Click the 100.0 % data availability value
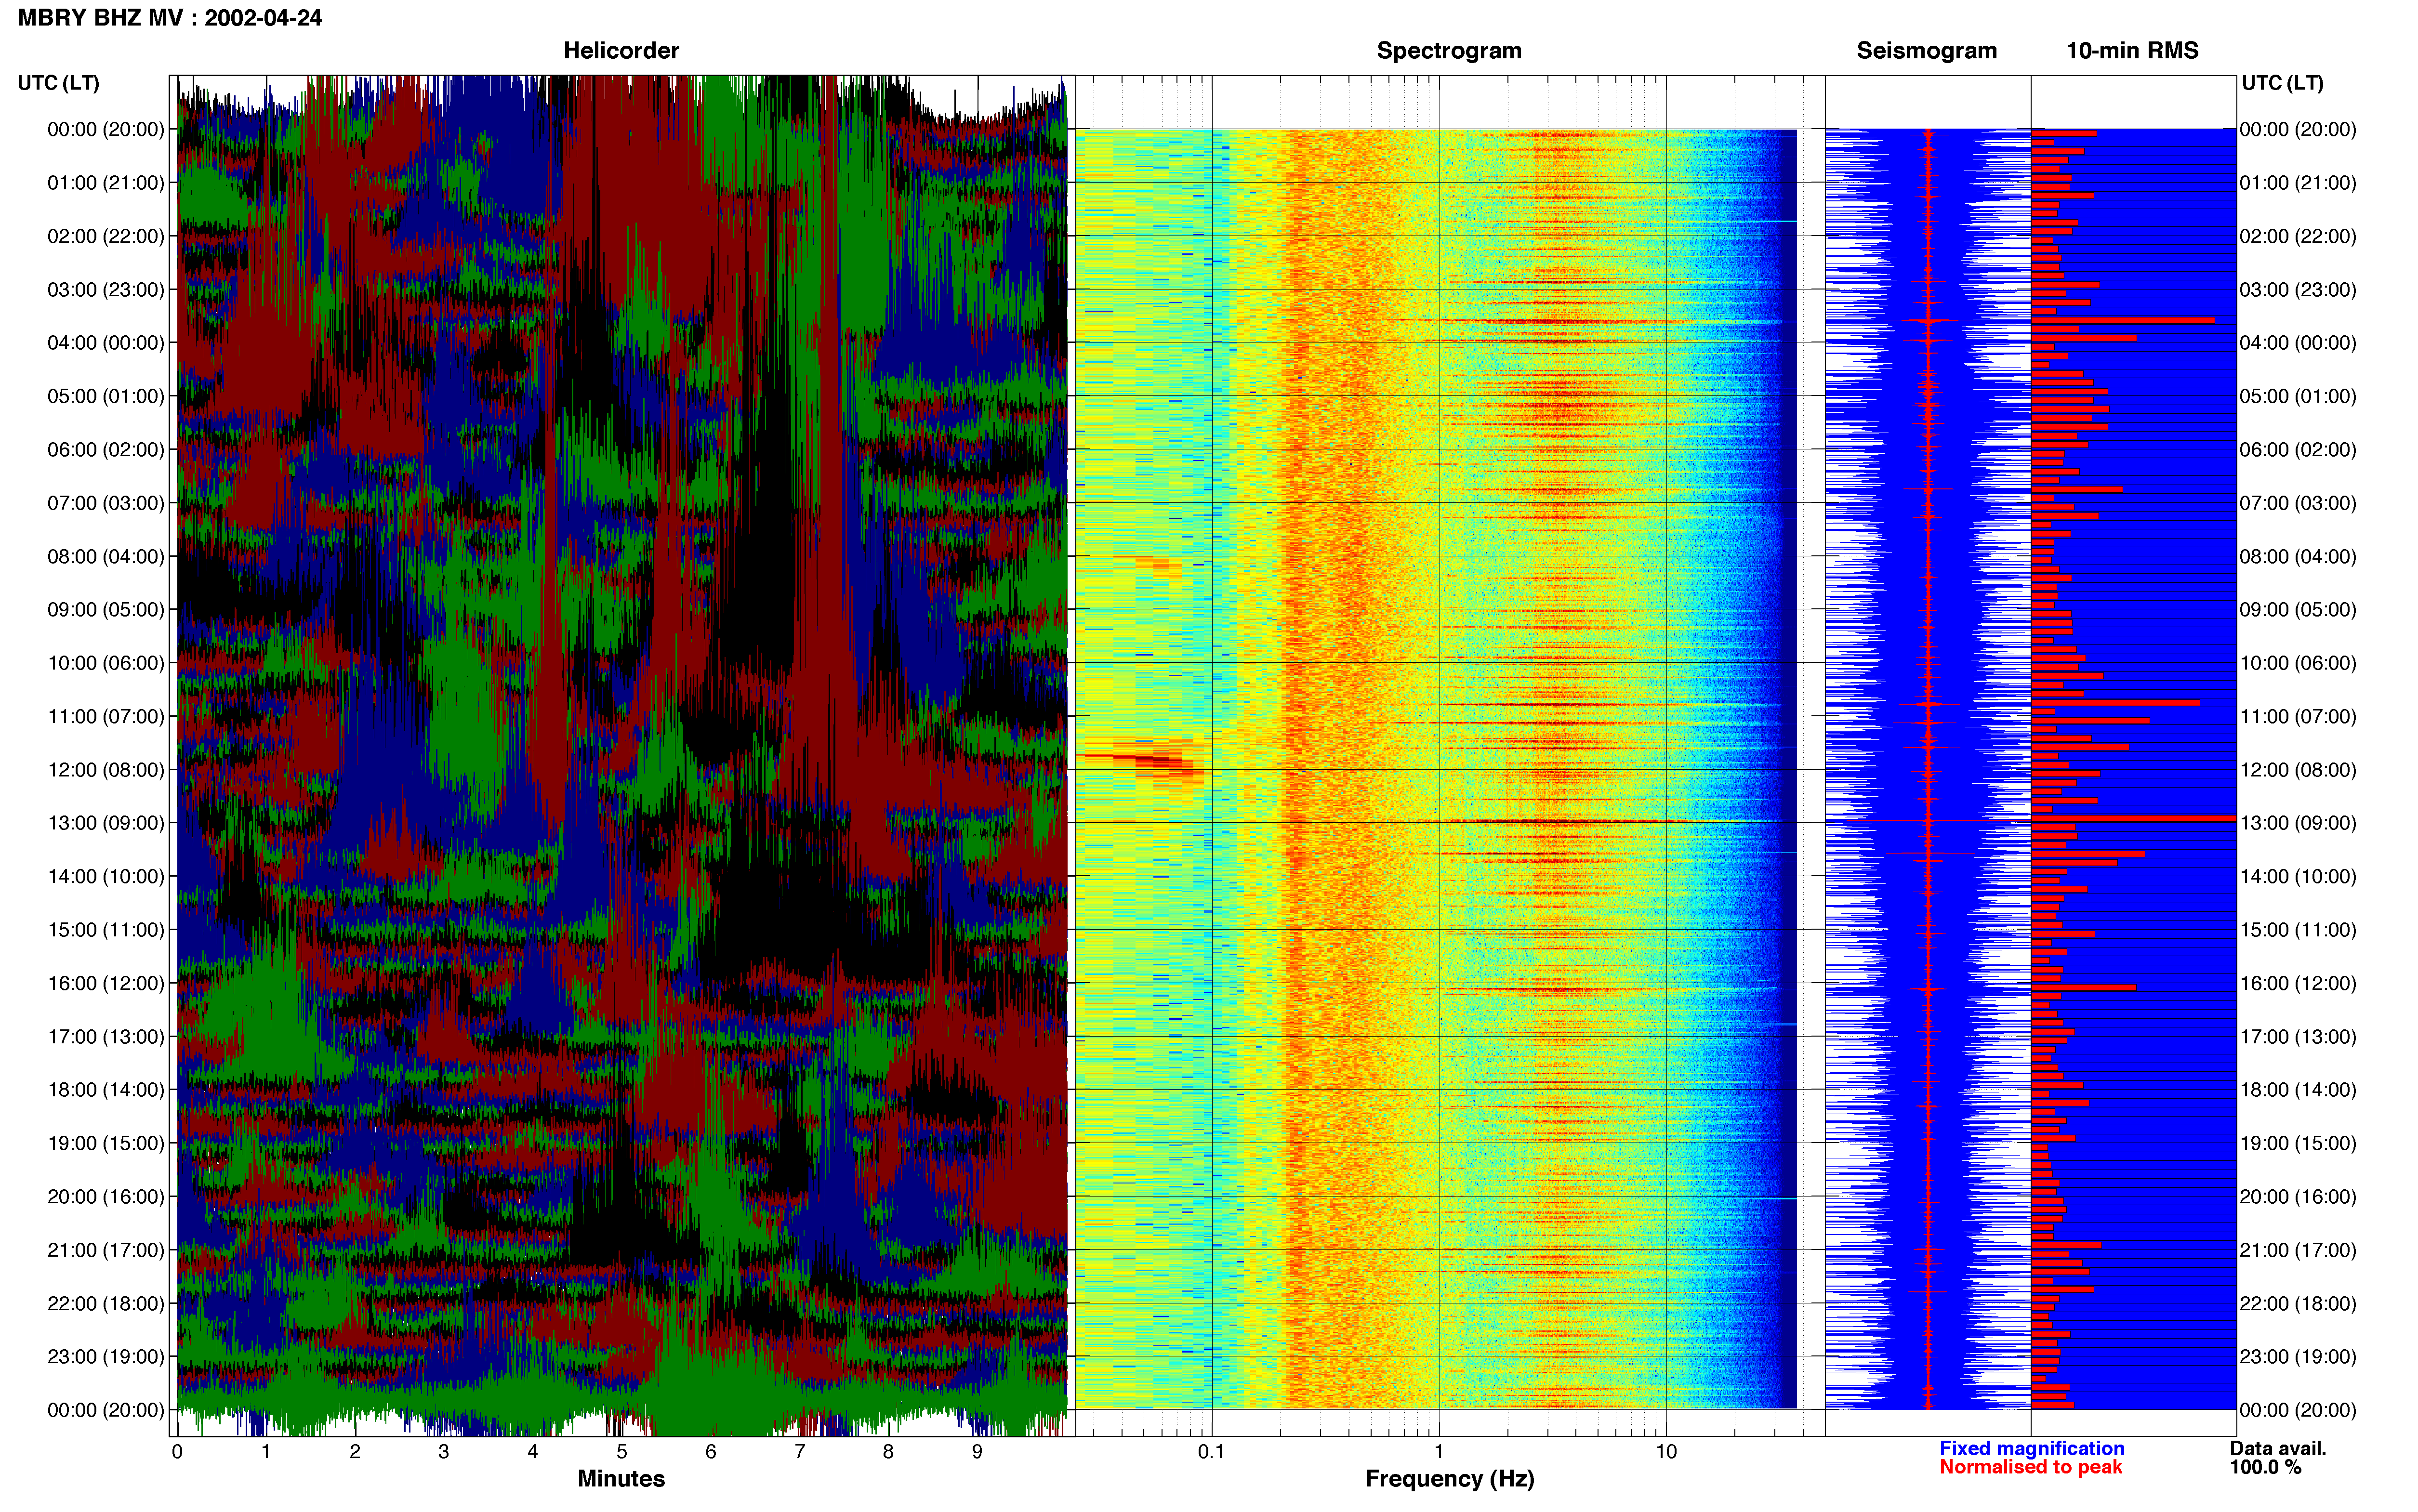2418x1512 pixels. (2265, 1467)
